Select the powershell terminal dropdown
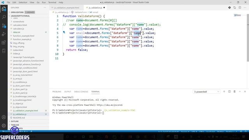Screen dimensions: 249x140 [x=207, y=92]
